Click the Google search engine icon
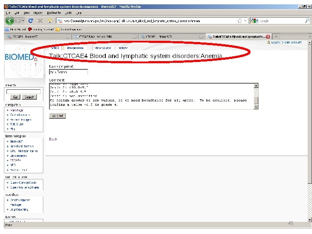 253,21
